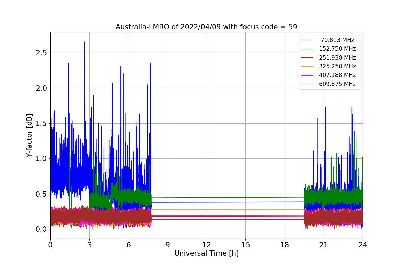This screenshot has height=268, width=403.
Task: Click the 1.0 tick on the y-axis
Action: tap(42, 159)
